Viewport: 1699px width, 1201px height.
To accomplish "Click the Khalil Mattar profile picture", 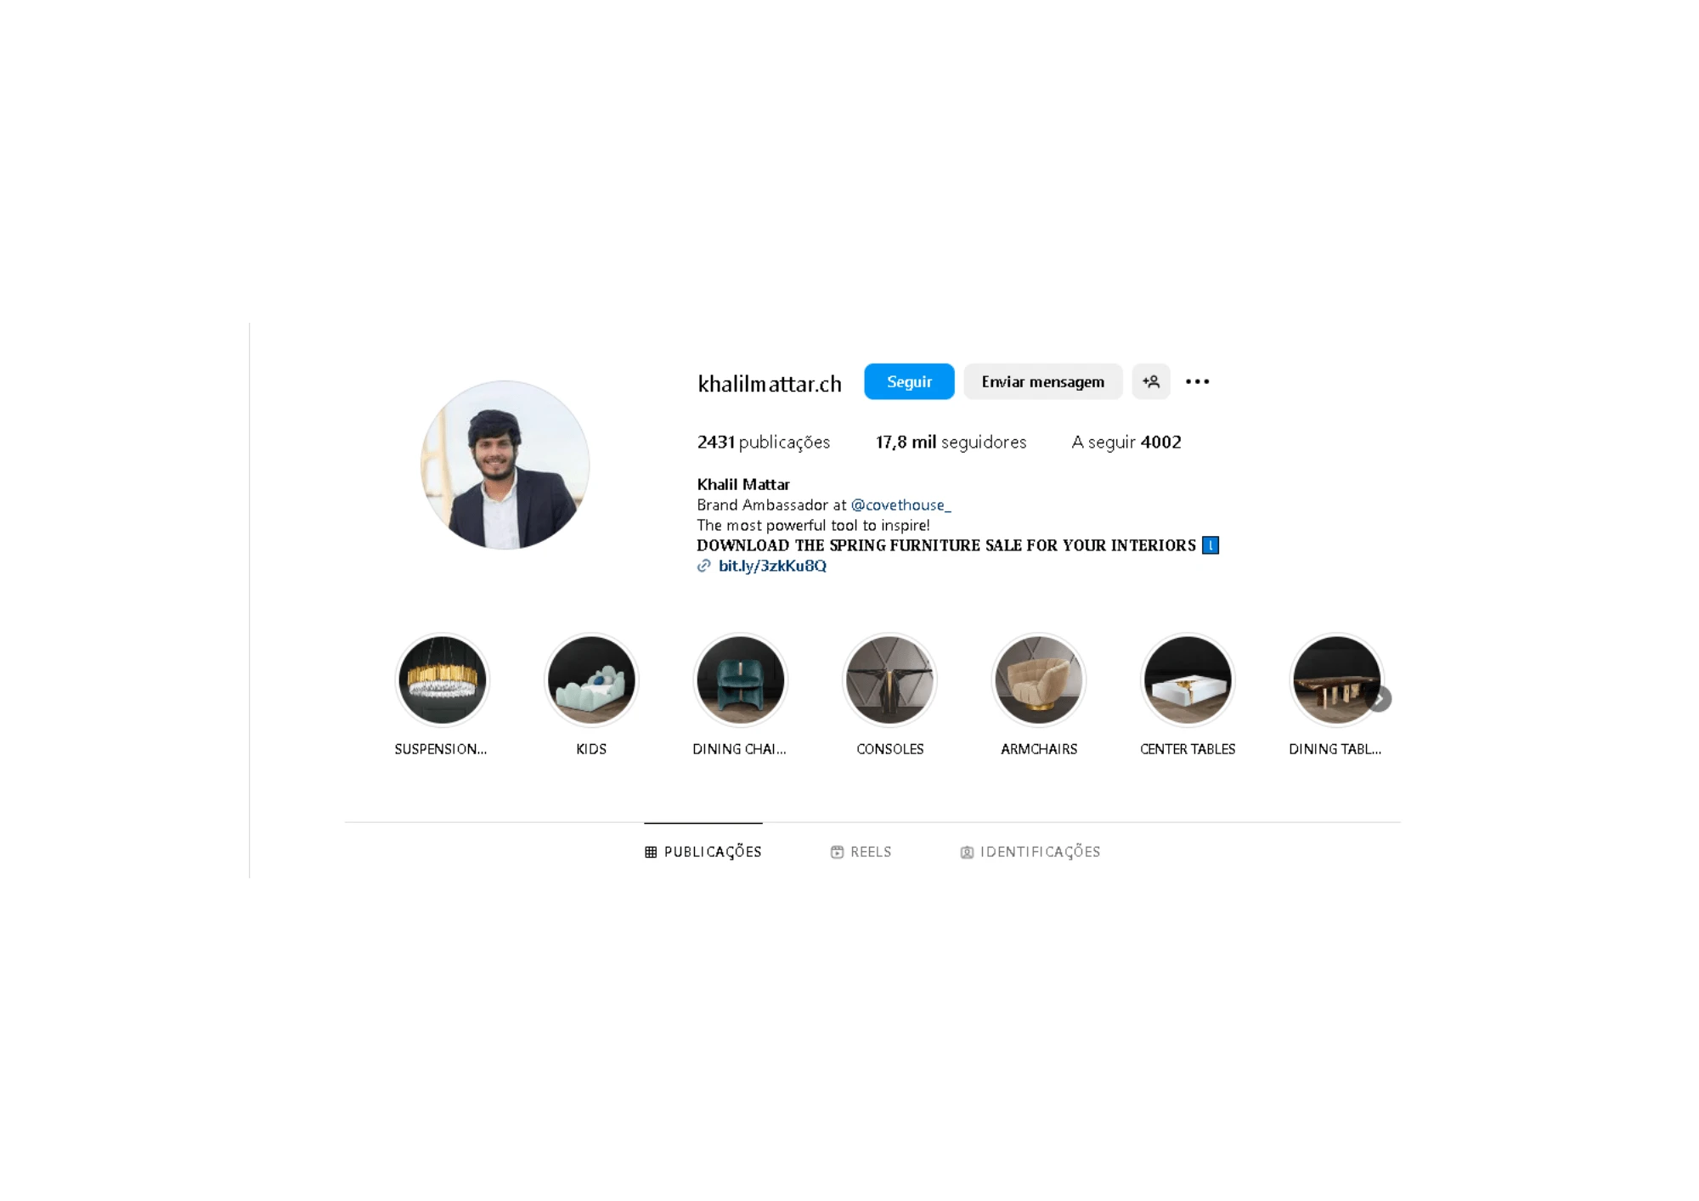I will tap(505, 465).
